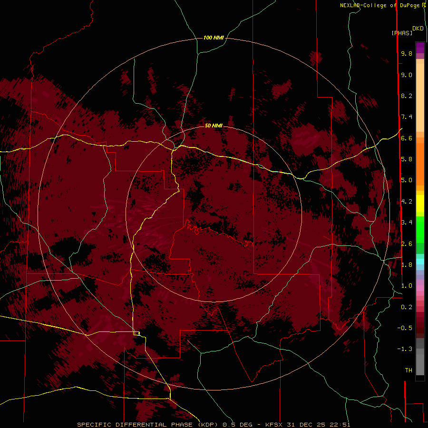The image size is (428, 428).
Task: Pick the pink segment of the color bar
Action: click(x=420, y=288)
